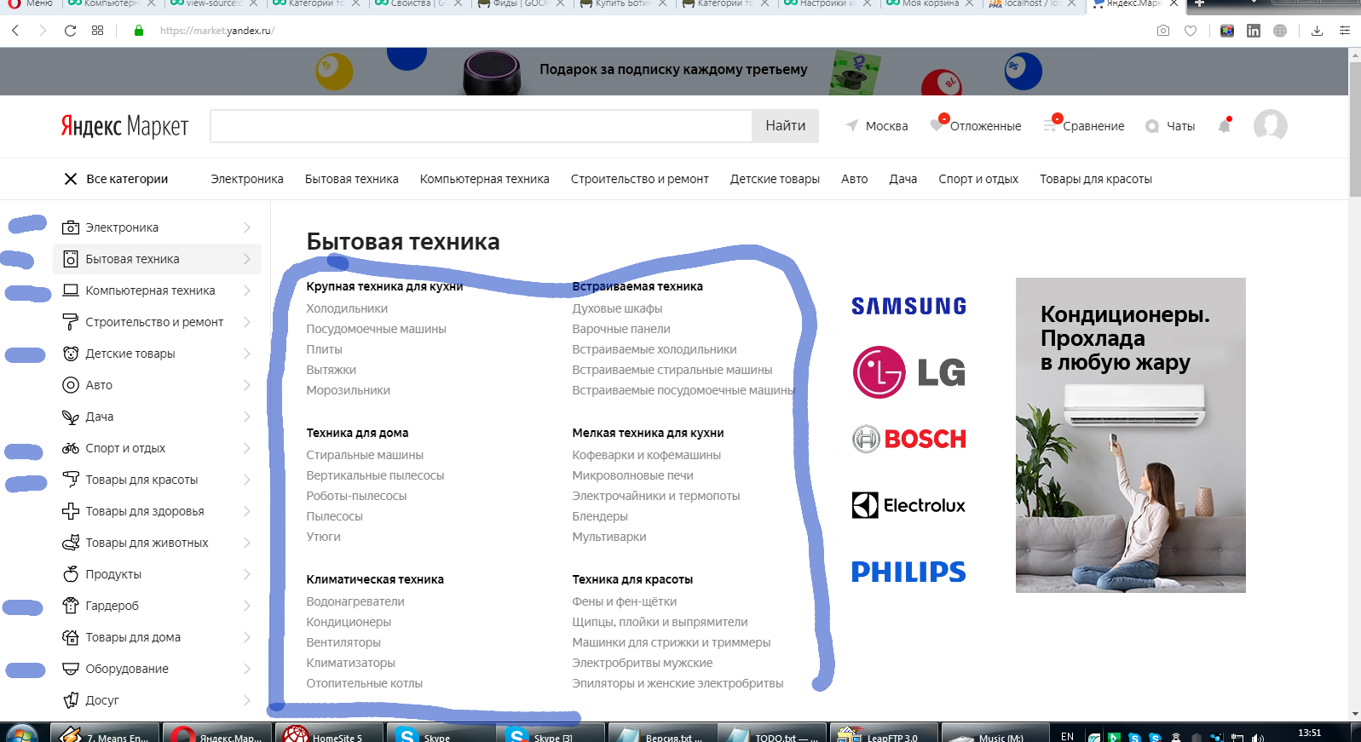1361x742 pixels.
Task: Click the air conditioner promo banner
Action: point(1130,435)
